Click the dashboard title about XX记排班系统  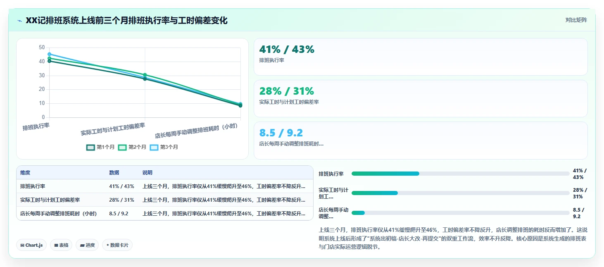coord(126,20)
